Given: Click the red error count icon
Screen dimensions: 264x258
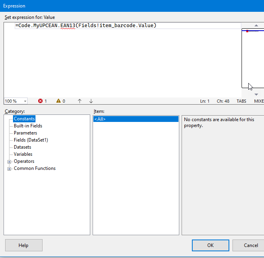Looking at the screenshot, I should pyautogui.click(x=41, y=101).
